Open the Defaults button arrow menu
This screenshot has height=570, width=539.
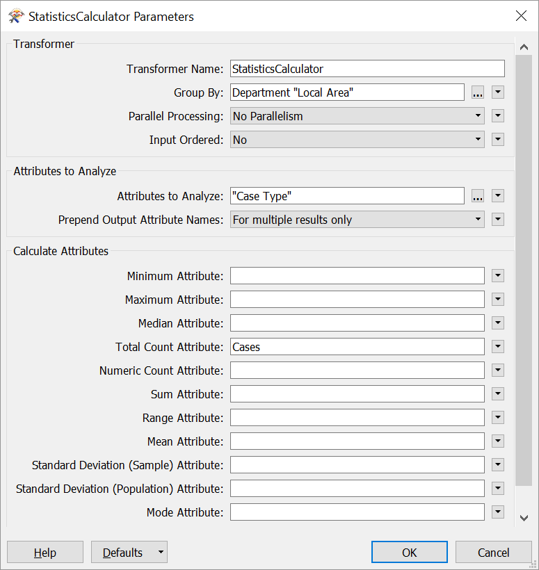coord(161,552)
